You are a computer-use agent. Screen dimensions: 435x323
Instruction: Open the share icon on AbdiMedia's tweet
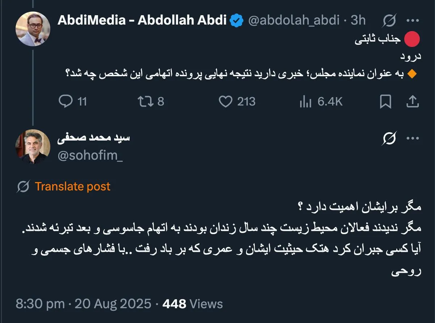pos(413,102)
